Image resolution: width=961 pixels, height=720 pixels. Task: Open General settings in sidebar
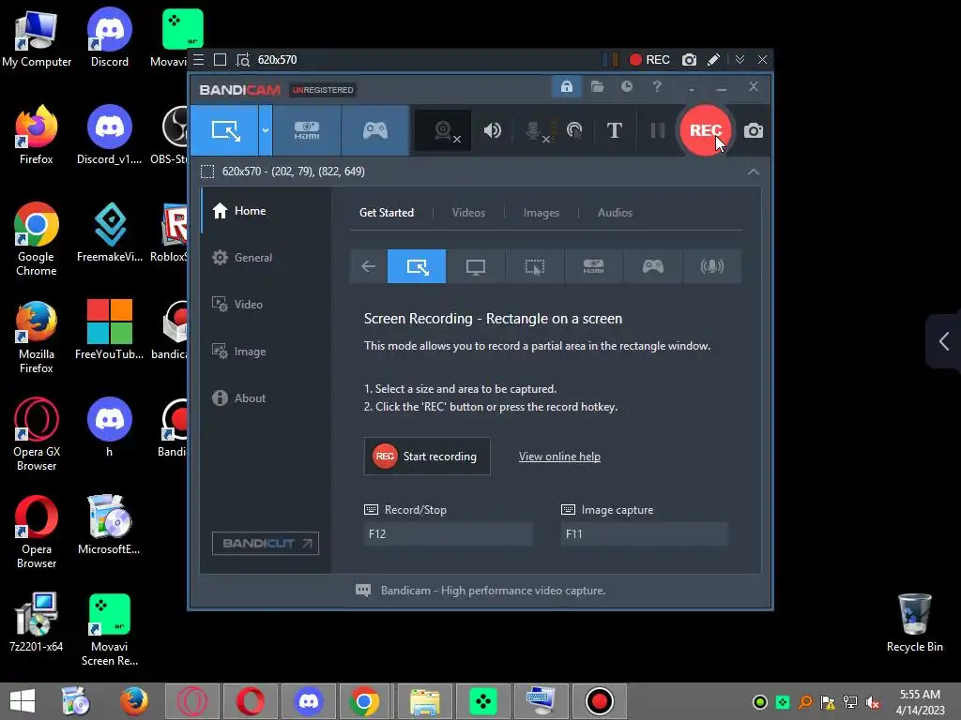pos(266,257)
